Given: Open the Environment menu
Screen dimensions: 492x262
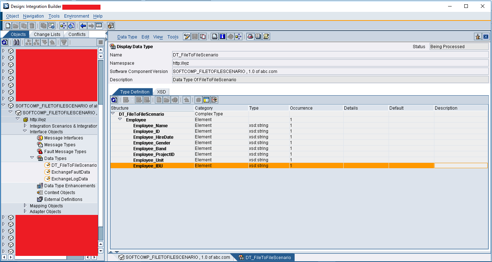Looking at the screenshot, I should 76,16.
